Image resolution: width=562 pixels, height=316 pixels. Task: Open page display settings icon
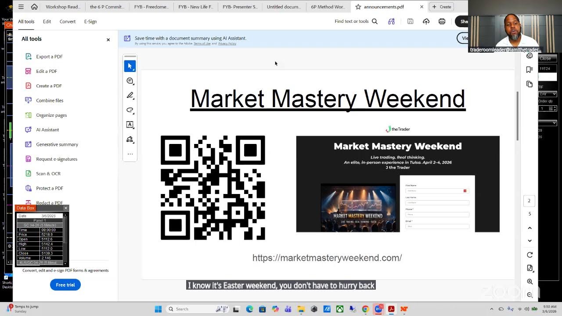tap(530, 268)
